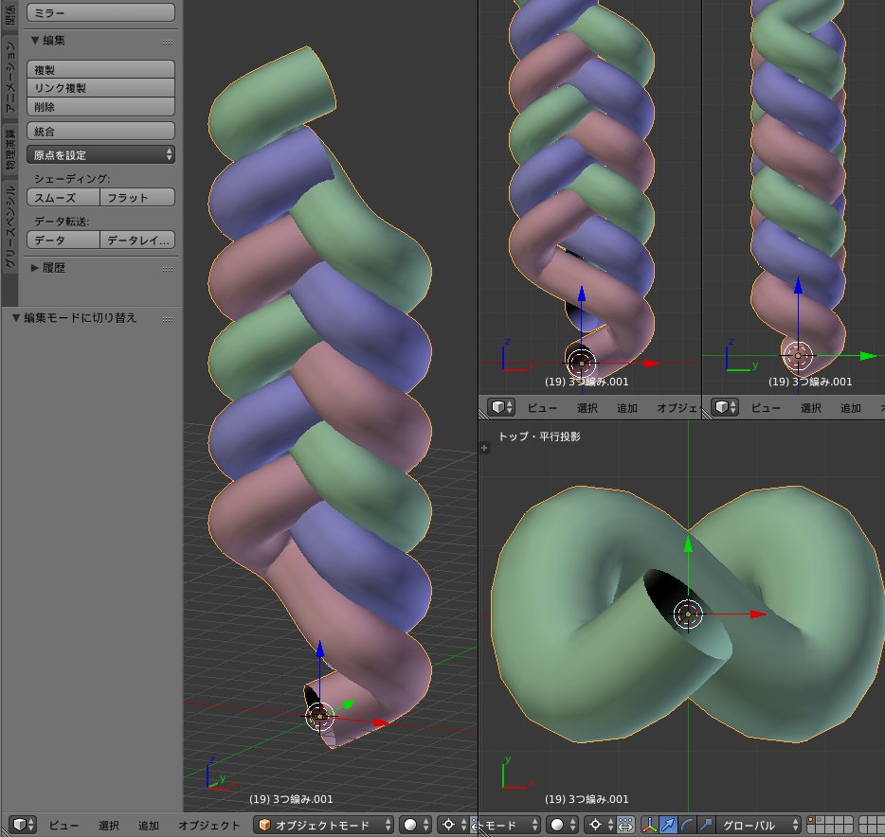The image size is (885, 837).
Task: Click the 複製 button
Action: 99,68
